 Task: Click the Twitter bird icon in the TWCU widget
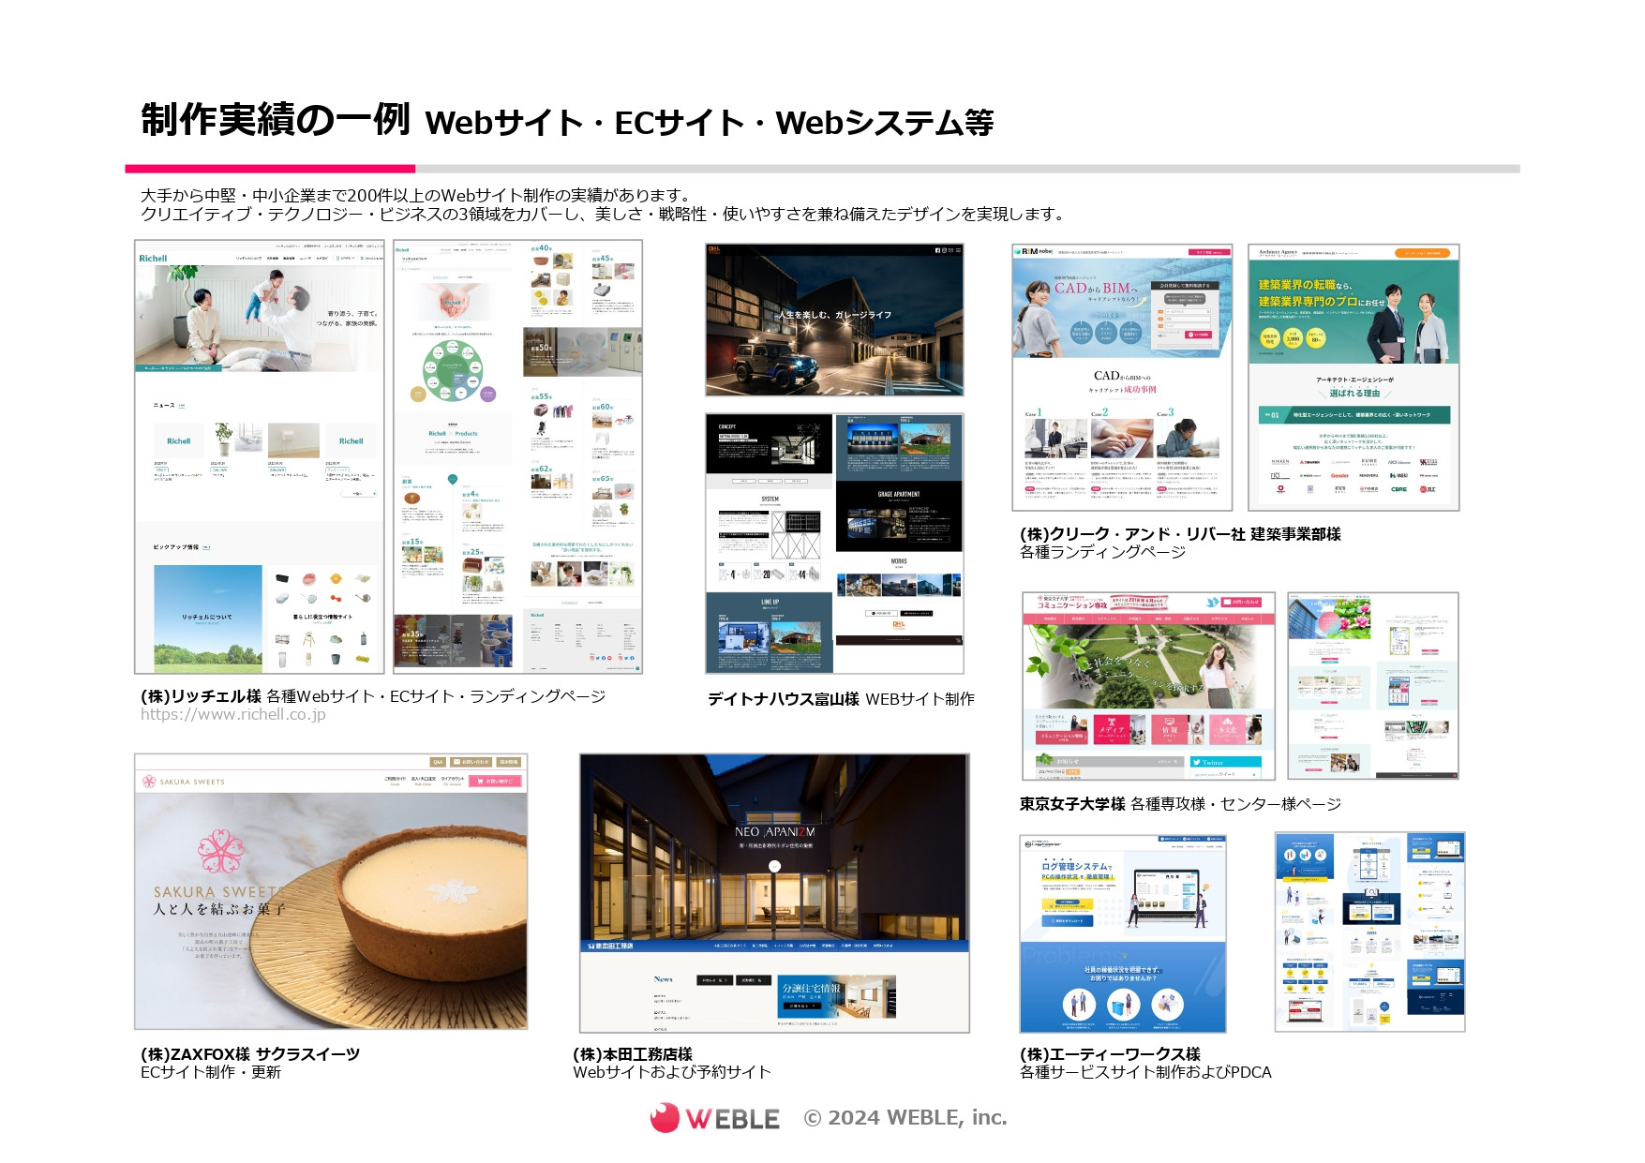pos(1197,763)
